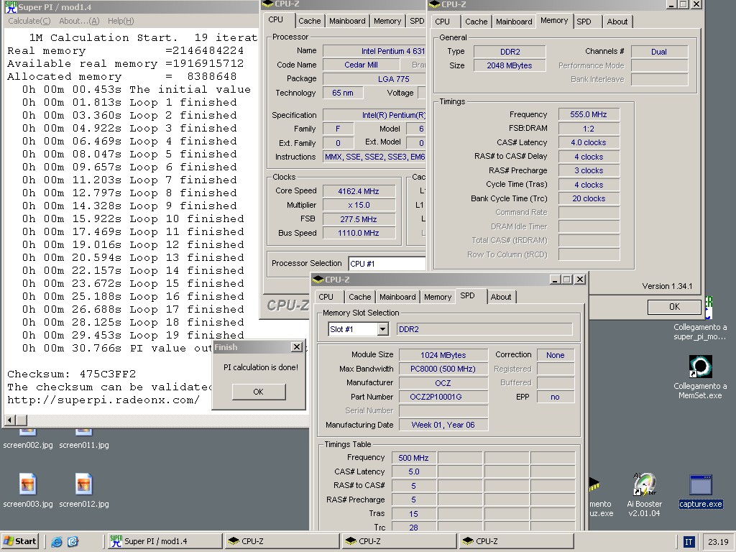Select Cache tab in SPD CPU-Z window
736x552 pixels.
tap(359, 297)
